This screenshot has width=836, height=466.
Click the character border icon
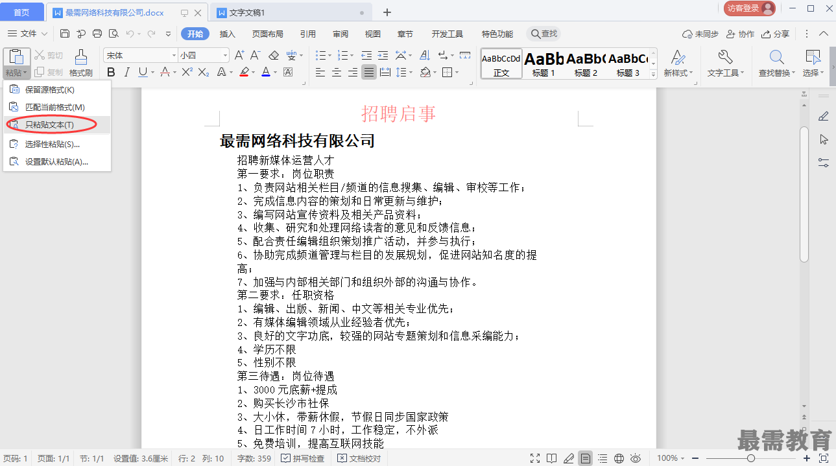coord(288,72)
